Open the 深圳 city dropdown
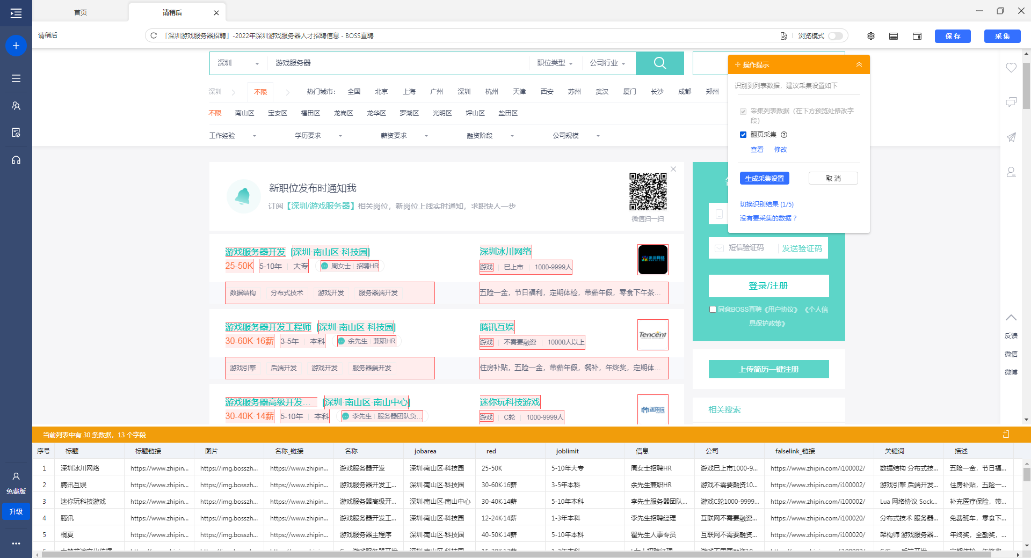The height and width of the screenshot is (558, 1031). pyautogui.click(x=238, y=63)
